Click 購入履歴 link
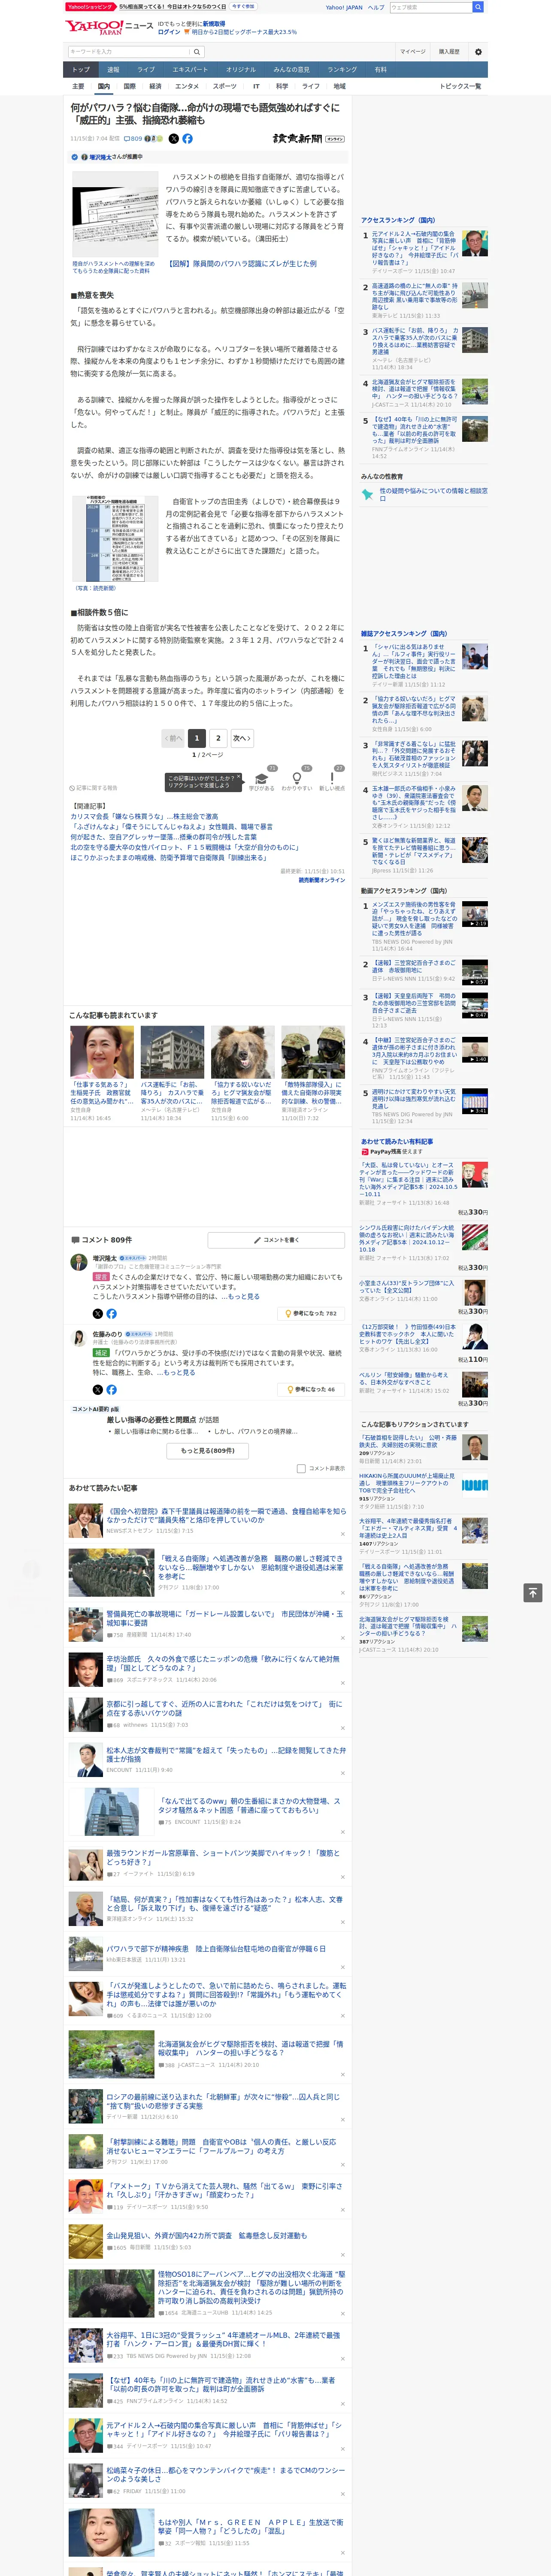 pyautogui.click(x=449, y=52)
